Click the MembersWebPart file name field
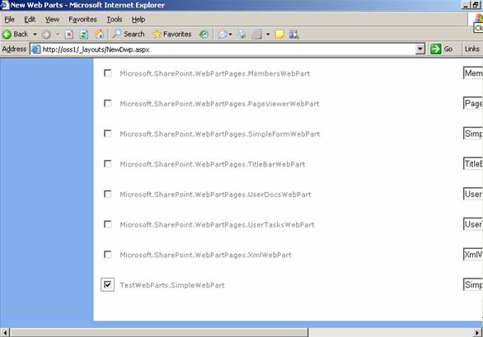This screenshot has width=483, height=337. tap(473, 73)
